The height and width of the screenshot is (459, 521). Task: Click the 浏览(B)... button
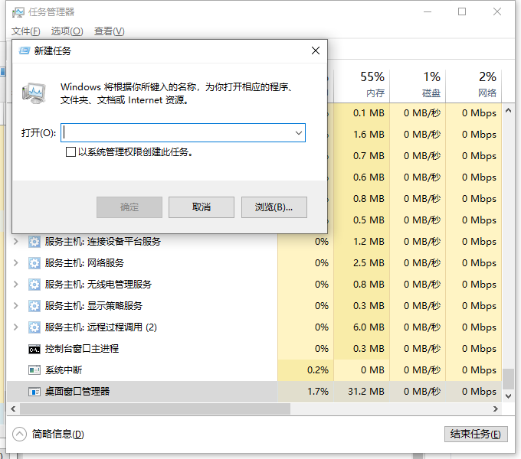tap(274, 207)
